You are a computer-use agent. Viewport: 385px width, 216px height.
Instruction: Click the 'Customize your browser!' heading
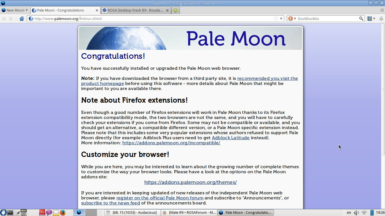tap(125, 154)
